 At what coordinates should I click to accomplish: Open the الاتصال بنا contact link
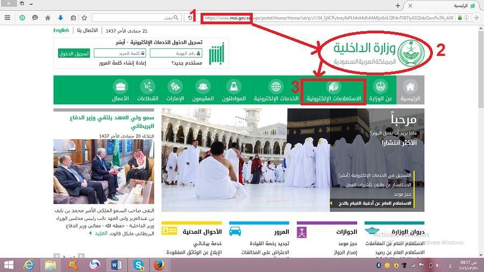[x=87, y=30]
